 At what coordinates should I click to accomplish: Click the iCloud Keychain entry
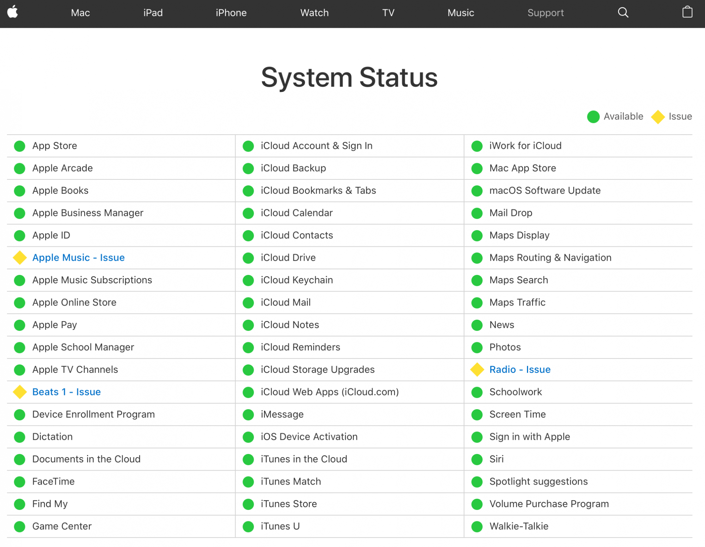(297, 280)
